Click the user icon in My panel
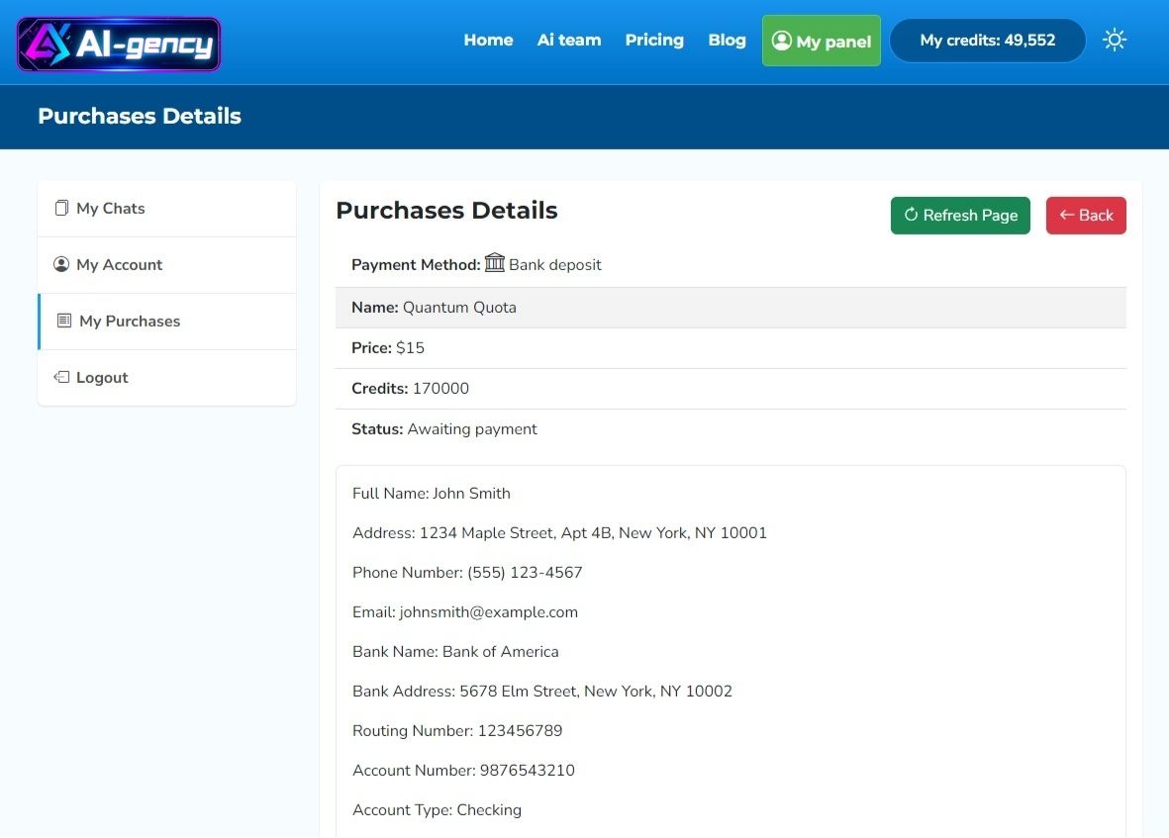This screenshot has height=838, width=1169. tap(782, 41)
